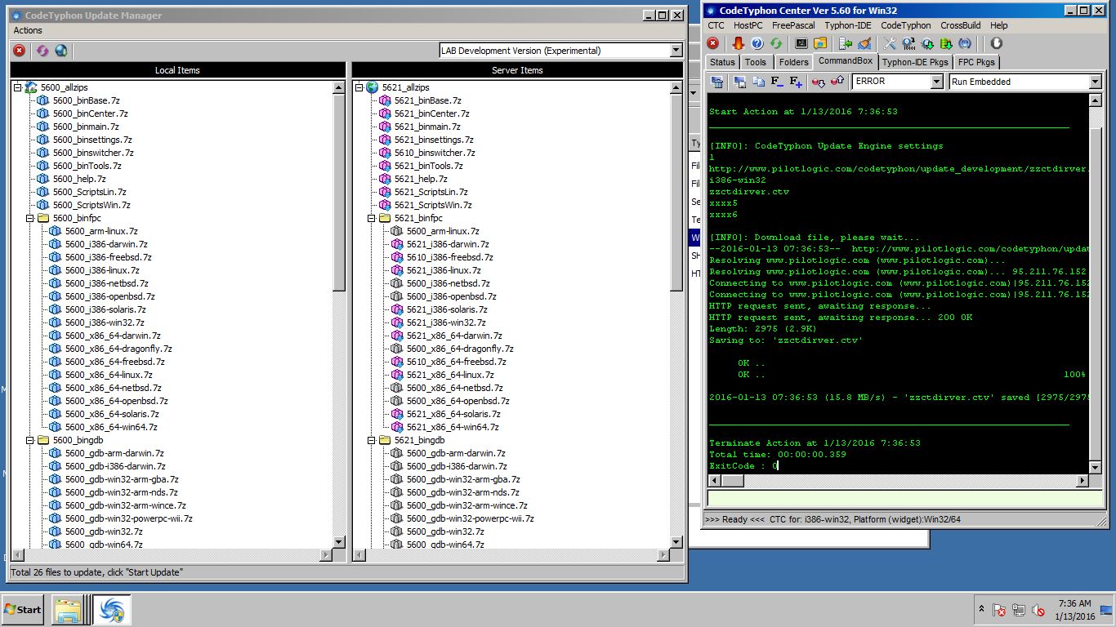Save CommandBox output with disk icon

pos(740,82)
